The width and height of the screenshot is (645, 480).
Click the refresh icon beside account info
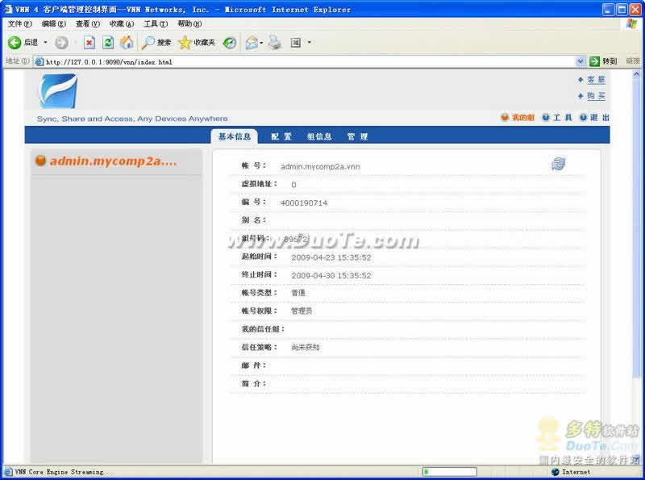click(x=558, y=164)
